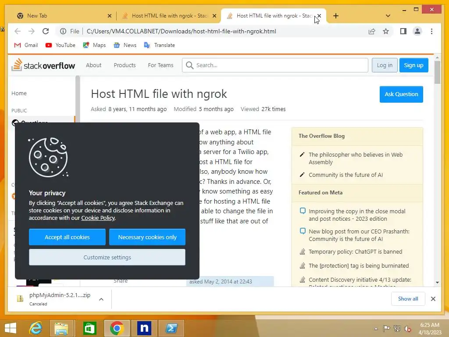Open the Gmail bookmark

(x=26, y=45)
